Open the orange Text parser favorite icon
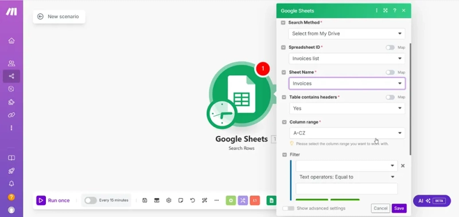This screenshot has width=459, height=217. point(255,200)
